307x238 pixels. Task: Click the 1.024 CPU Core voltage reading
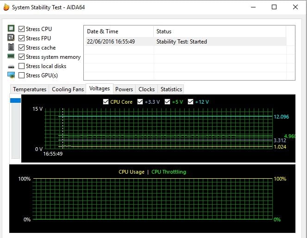280,147
